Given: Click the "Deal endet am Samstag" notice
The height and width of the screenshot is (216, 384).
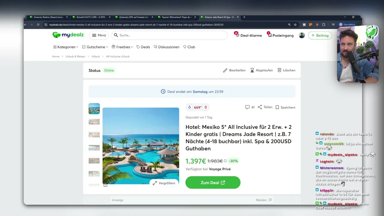Looking at the screenshot, I should coord(192,91).
